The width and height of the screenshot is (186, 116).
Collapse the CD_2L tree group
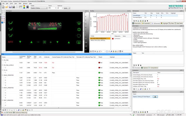click(x=2, y=70)
